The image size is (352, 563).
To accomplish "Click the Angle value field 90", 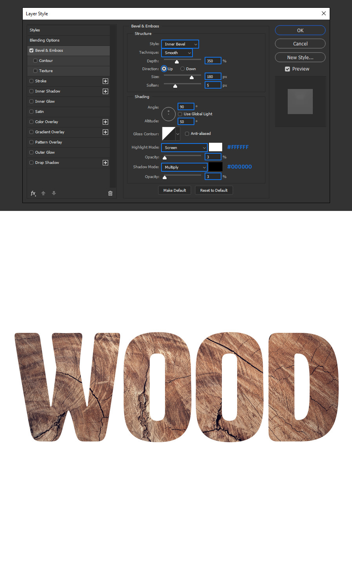I will [186, 107].
